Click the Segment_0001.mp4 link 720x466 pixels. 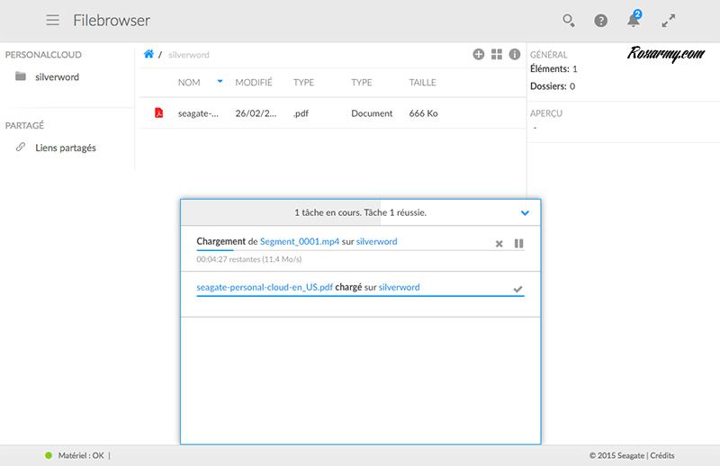[300, 242]
